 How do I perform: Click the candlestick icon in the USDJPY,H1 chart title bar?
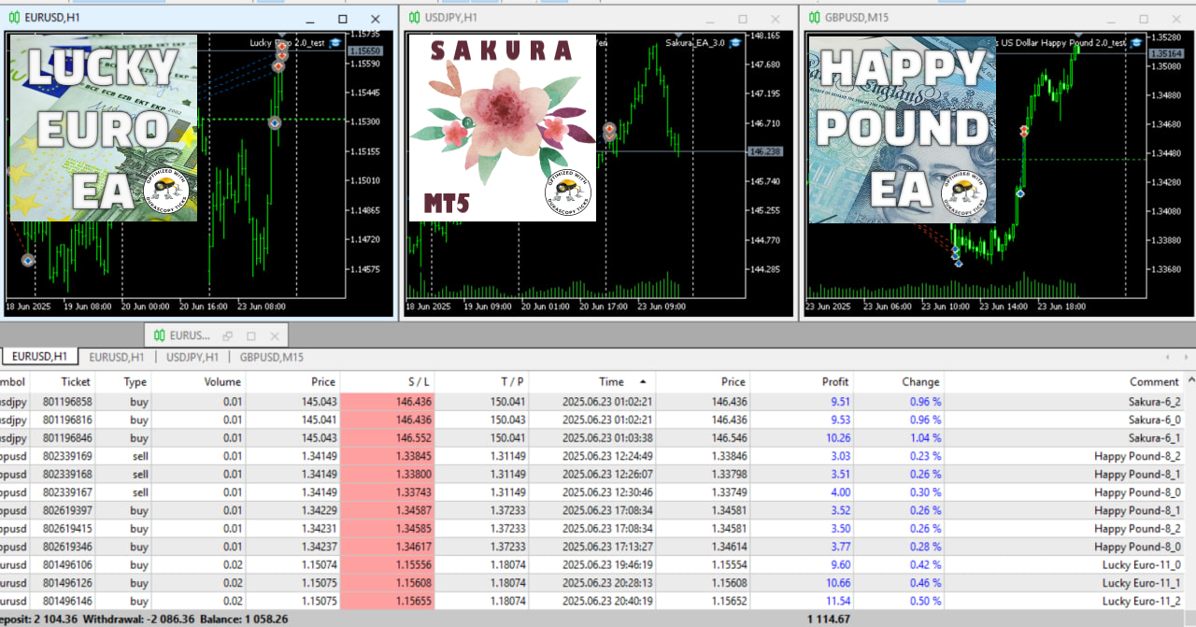tap(413, 18)
